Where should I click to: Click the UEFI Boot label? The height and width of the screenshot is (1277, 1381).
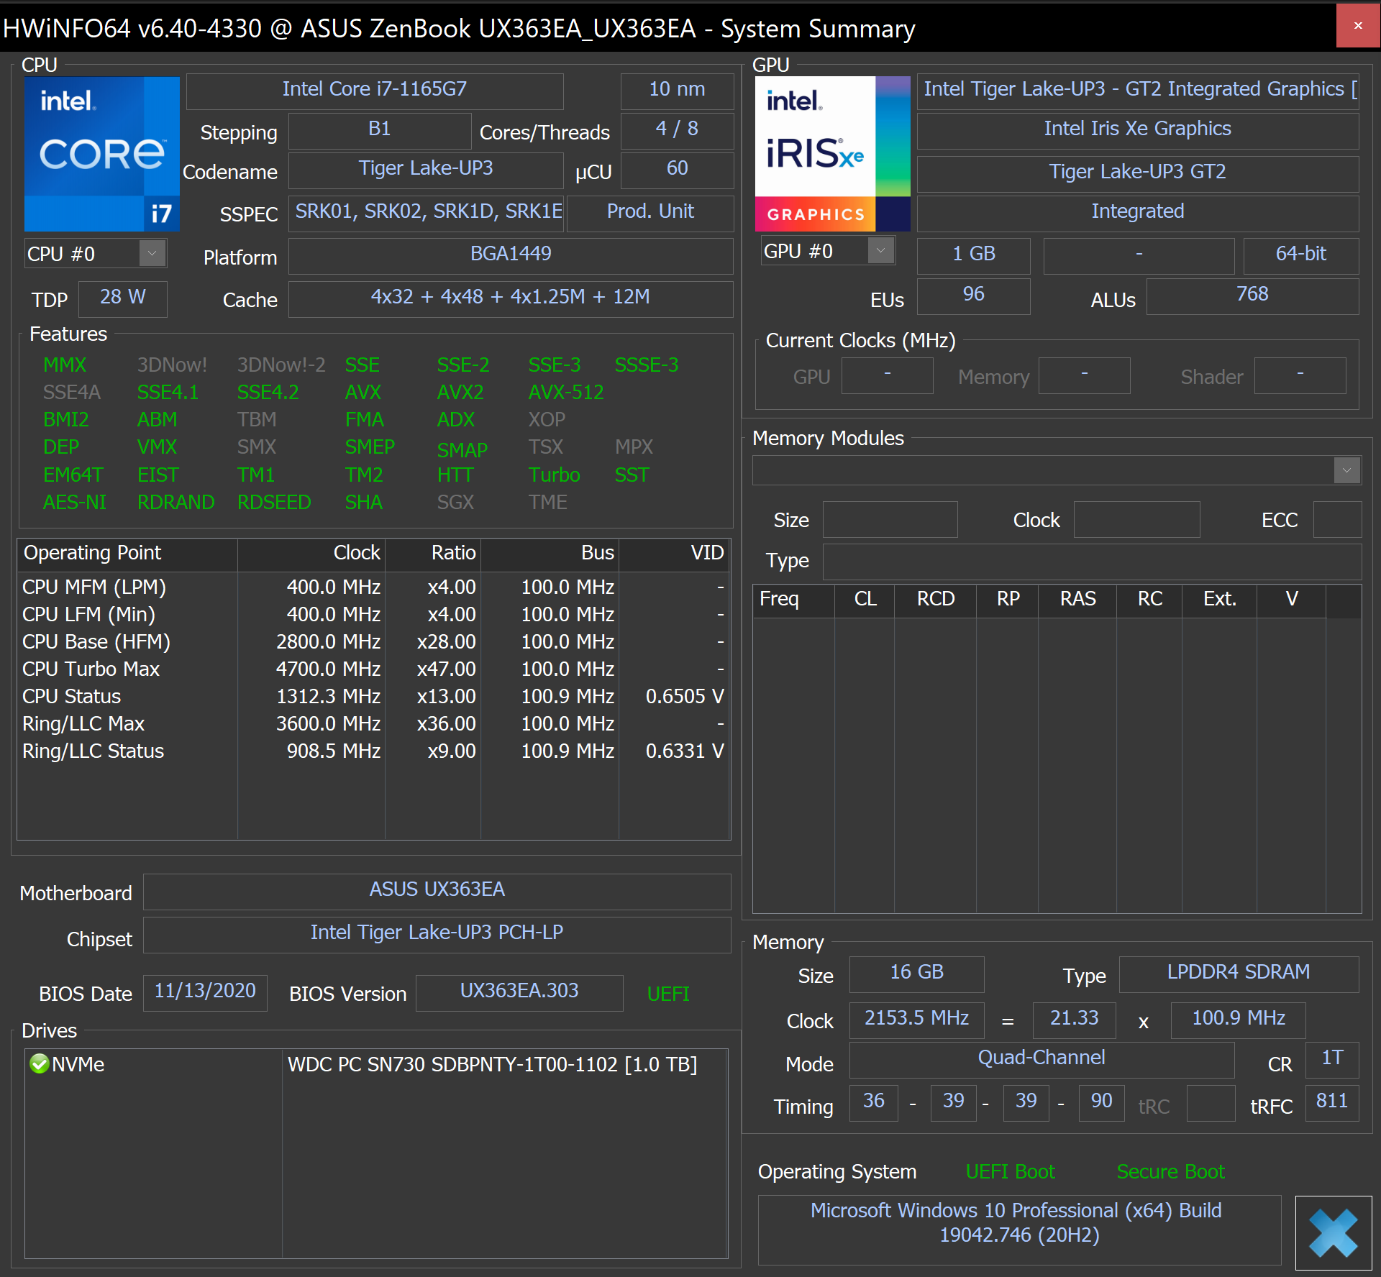(x=1010, y=1172)
